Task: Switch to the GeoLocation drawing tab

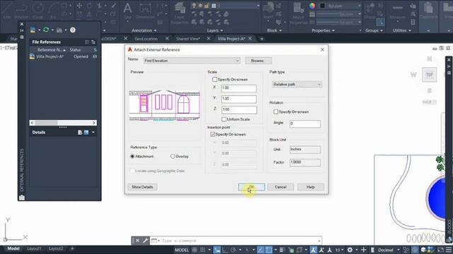Action: pos(146,39)
